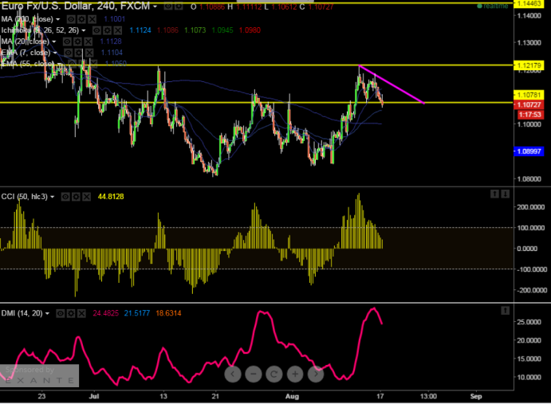Click CCI value 44.8128
551x404 pixels.
(111, 197)
